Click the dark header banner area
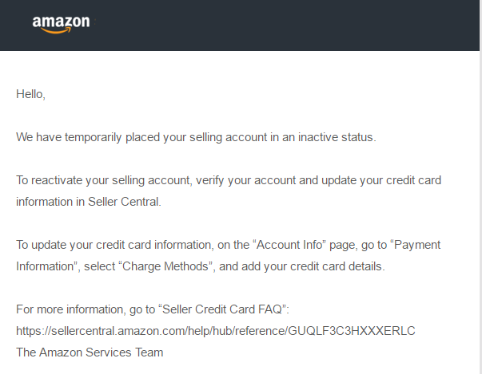482x374 pixels. coord(240,26)
